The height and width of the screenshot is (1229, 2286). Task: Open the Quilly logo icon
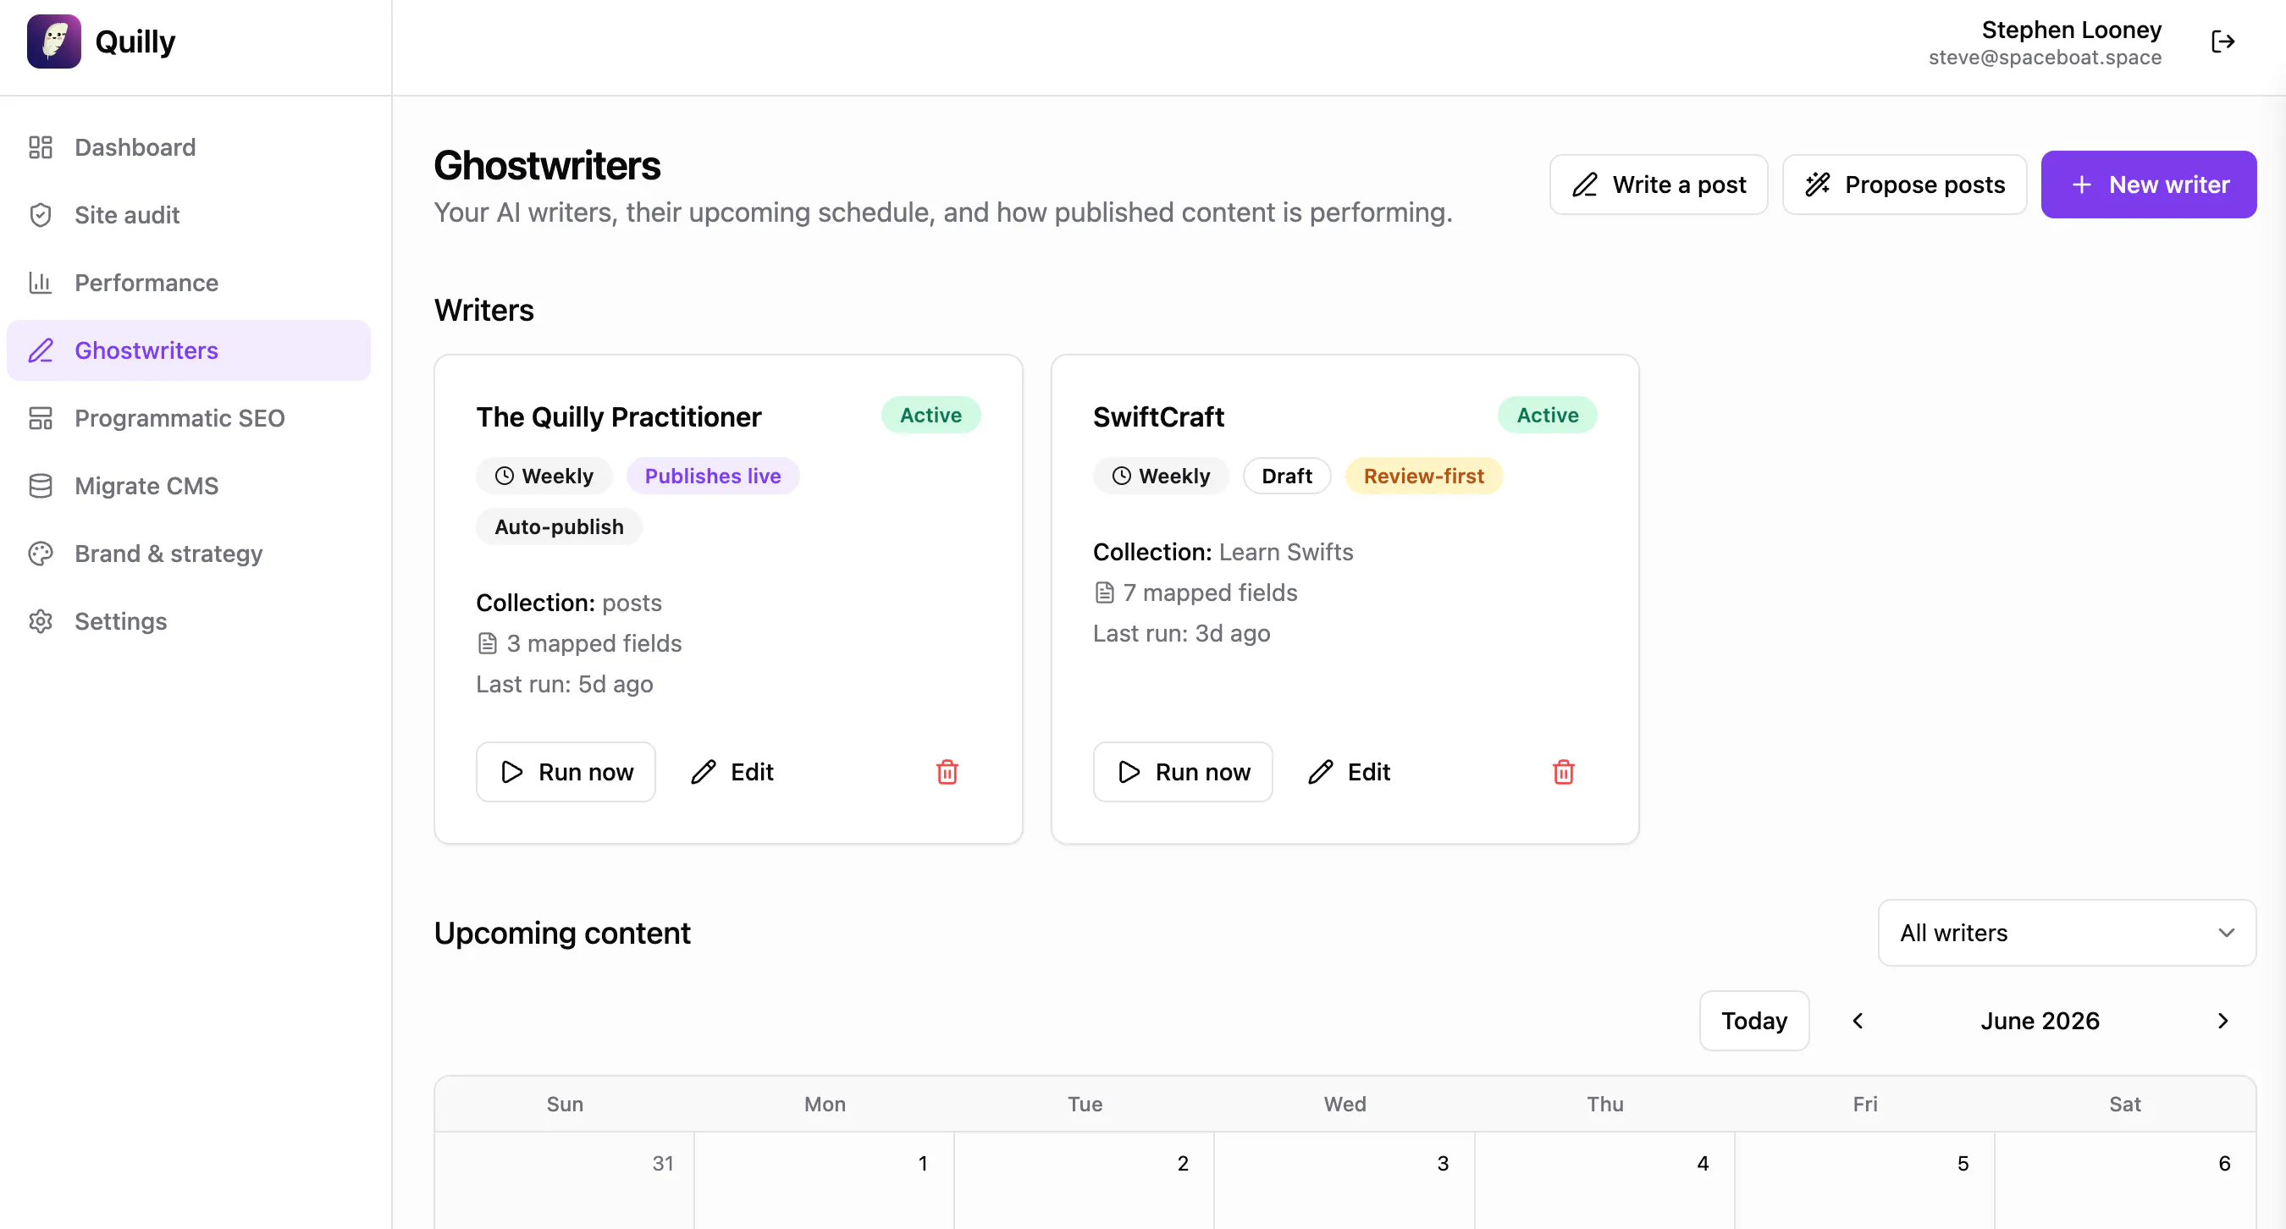click(54, 41)
